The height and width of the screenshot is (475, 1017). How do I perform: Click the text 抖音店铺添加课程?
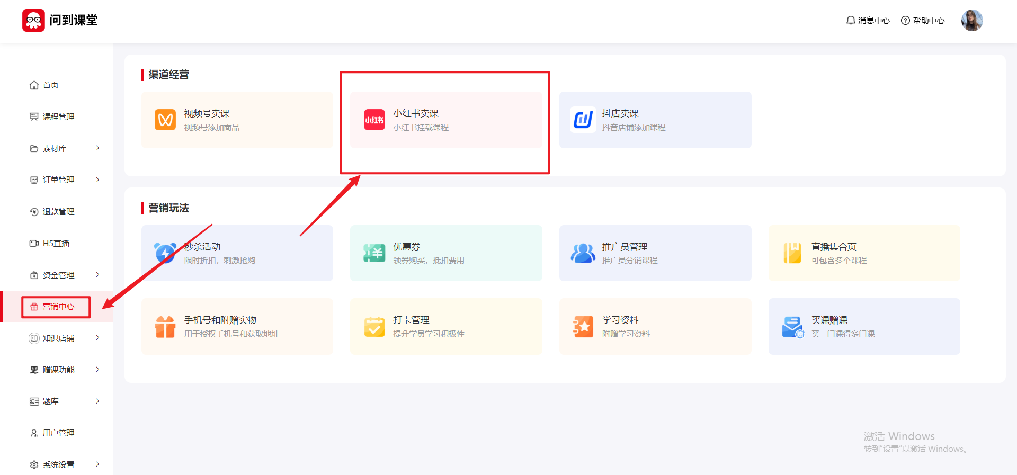(x=634, y=128)
